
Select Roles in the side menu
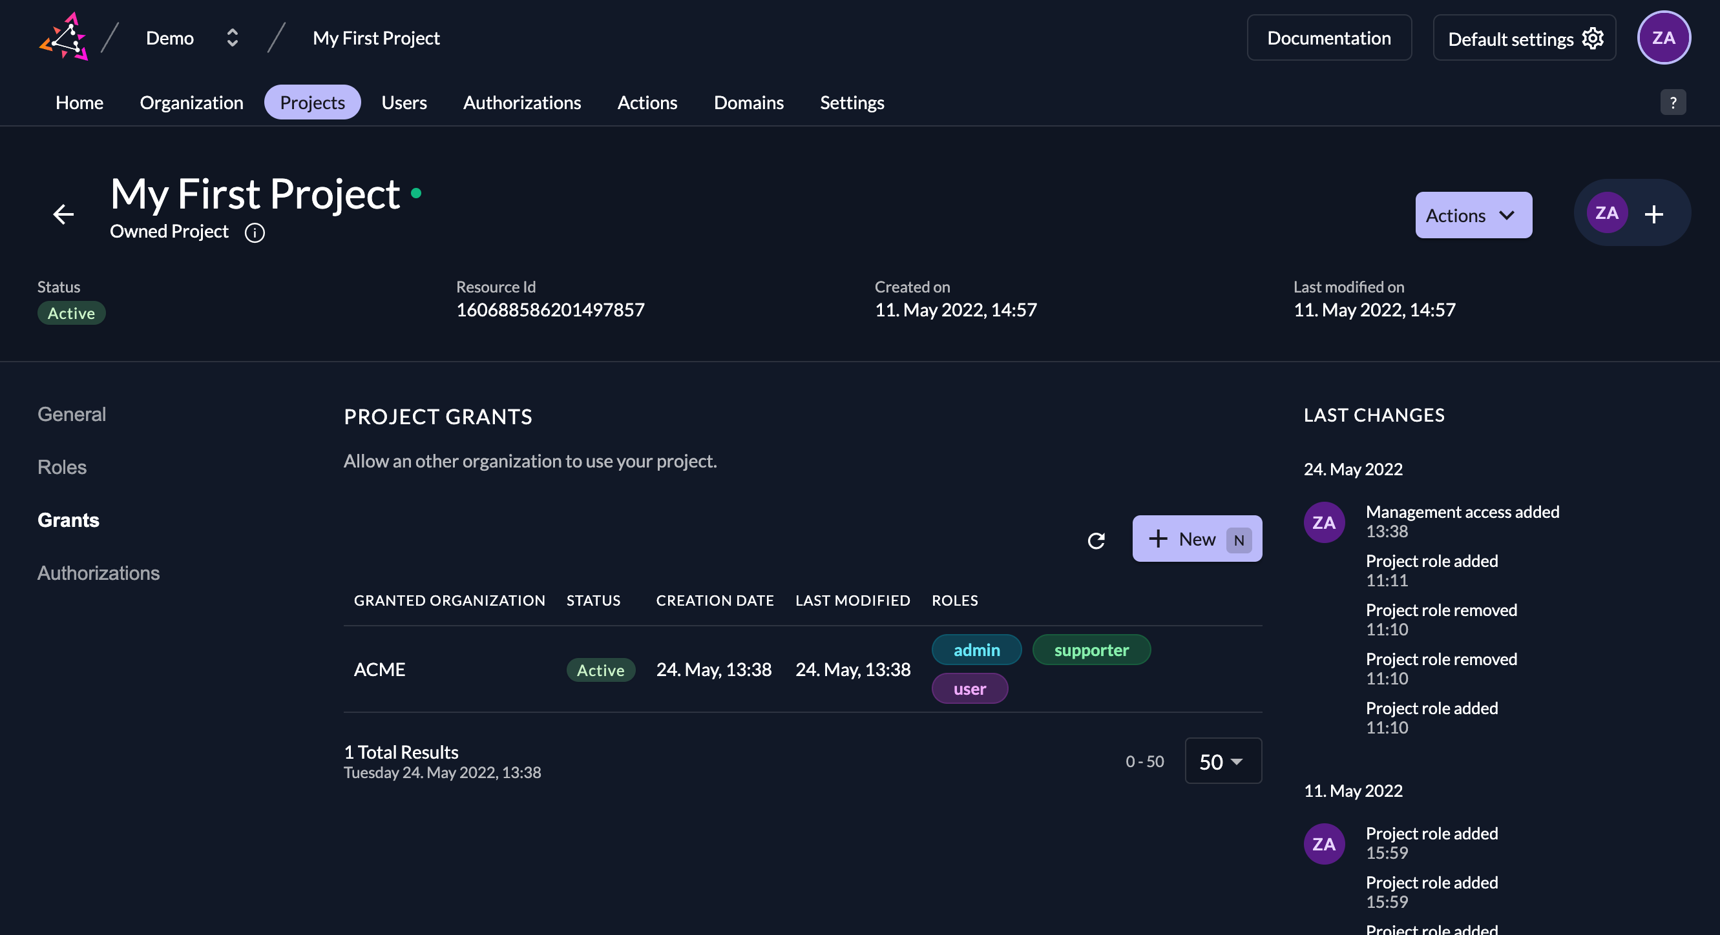pyautogui.click(x=62, y=466)
